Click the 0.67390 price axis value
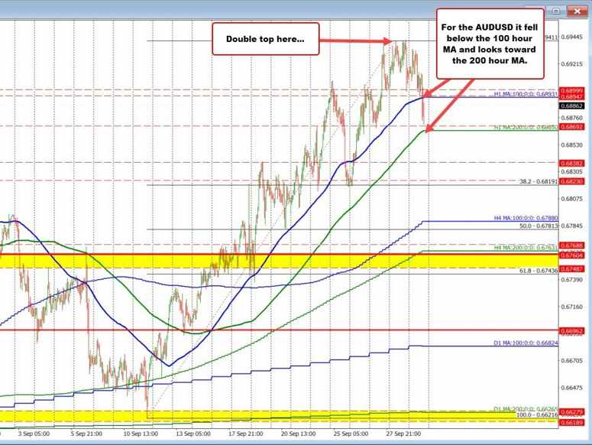This screenshot has width=592, height=445. click(572, 280)
